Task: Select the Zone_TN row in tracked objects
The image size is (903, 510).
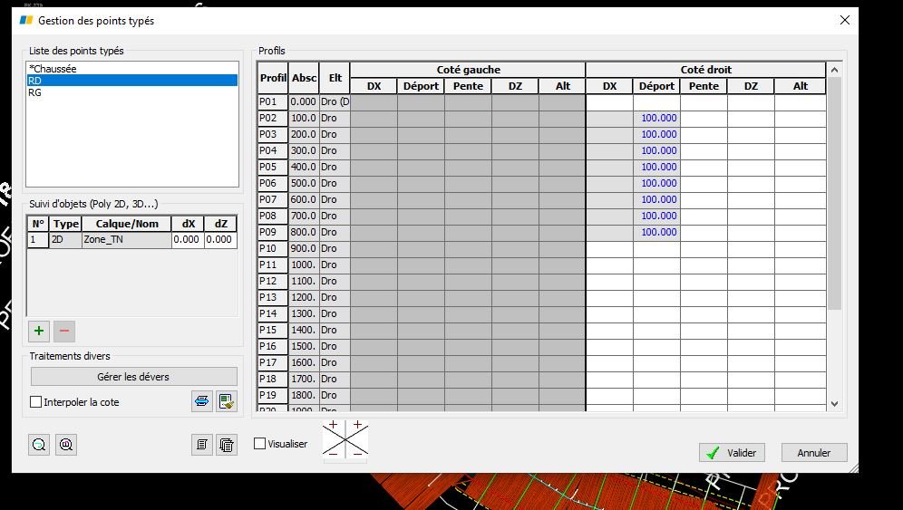Action: [x=131, y=239]
